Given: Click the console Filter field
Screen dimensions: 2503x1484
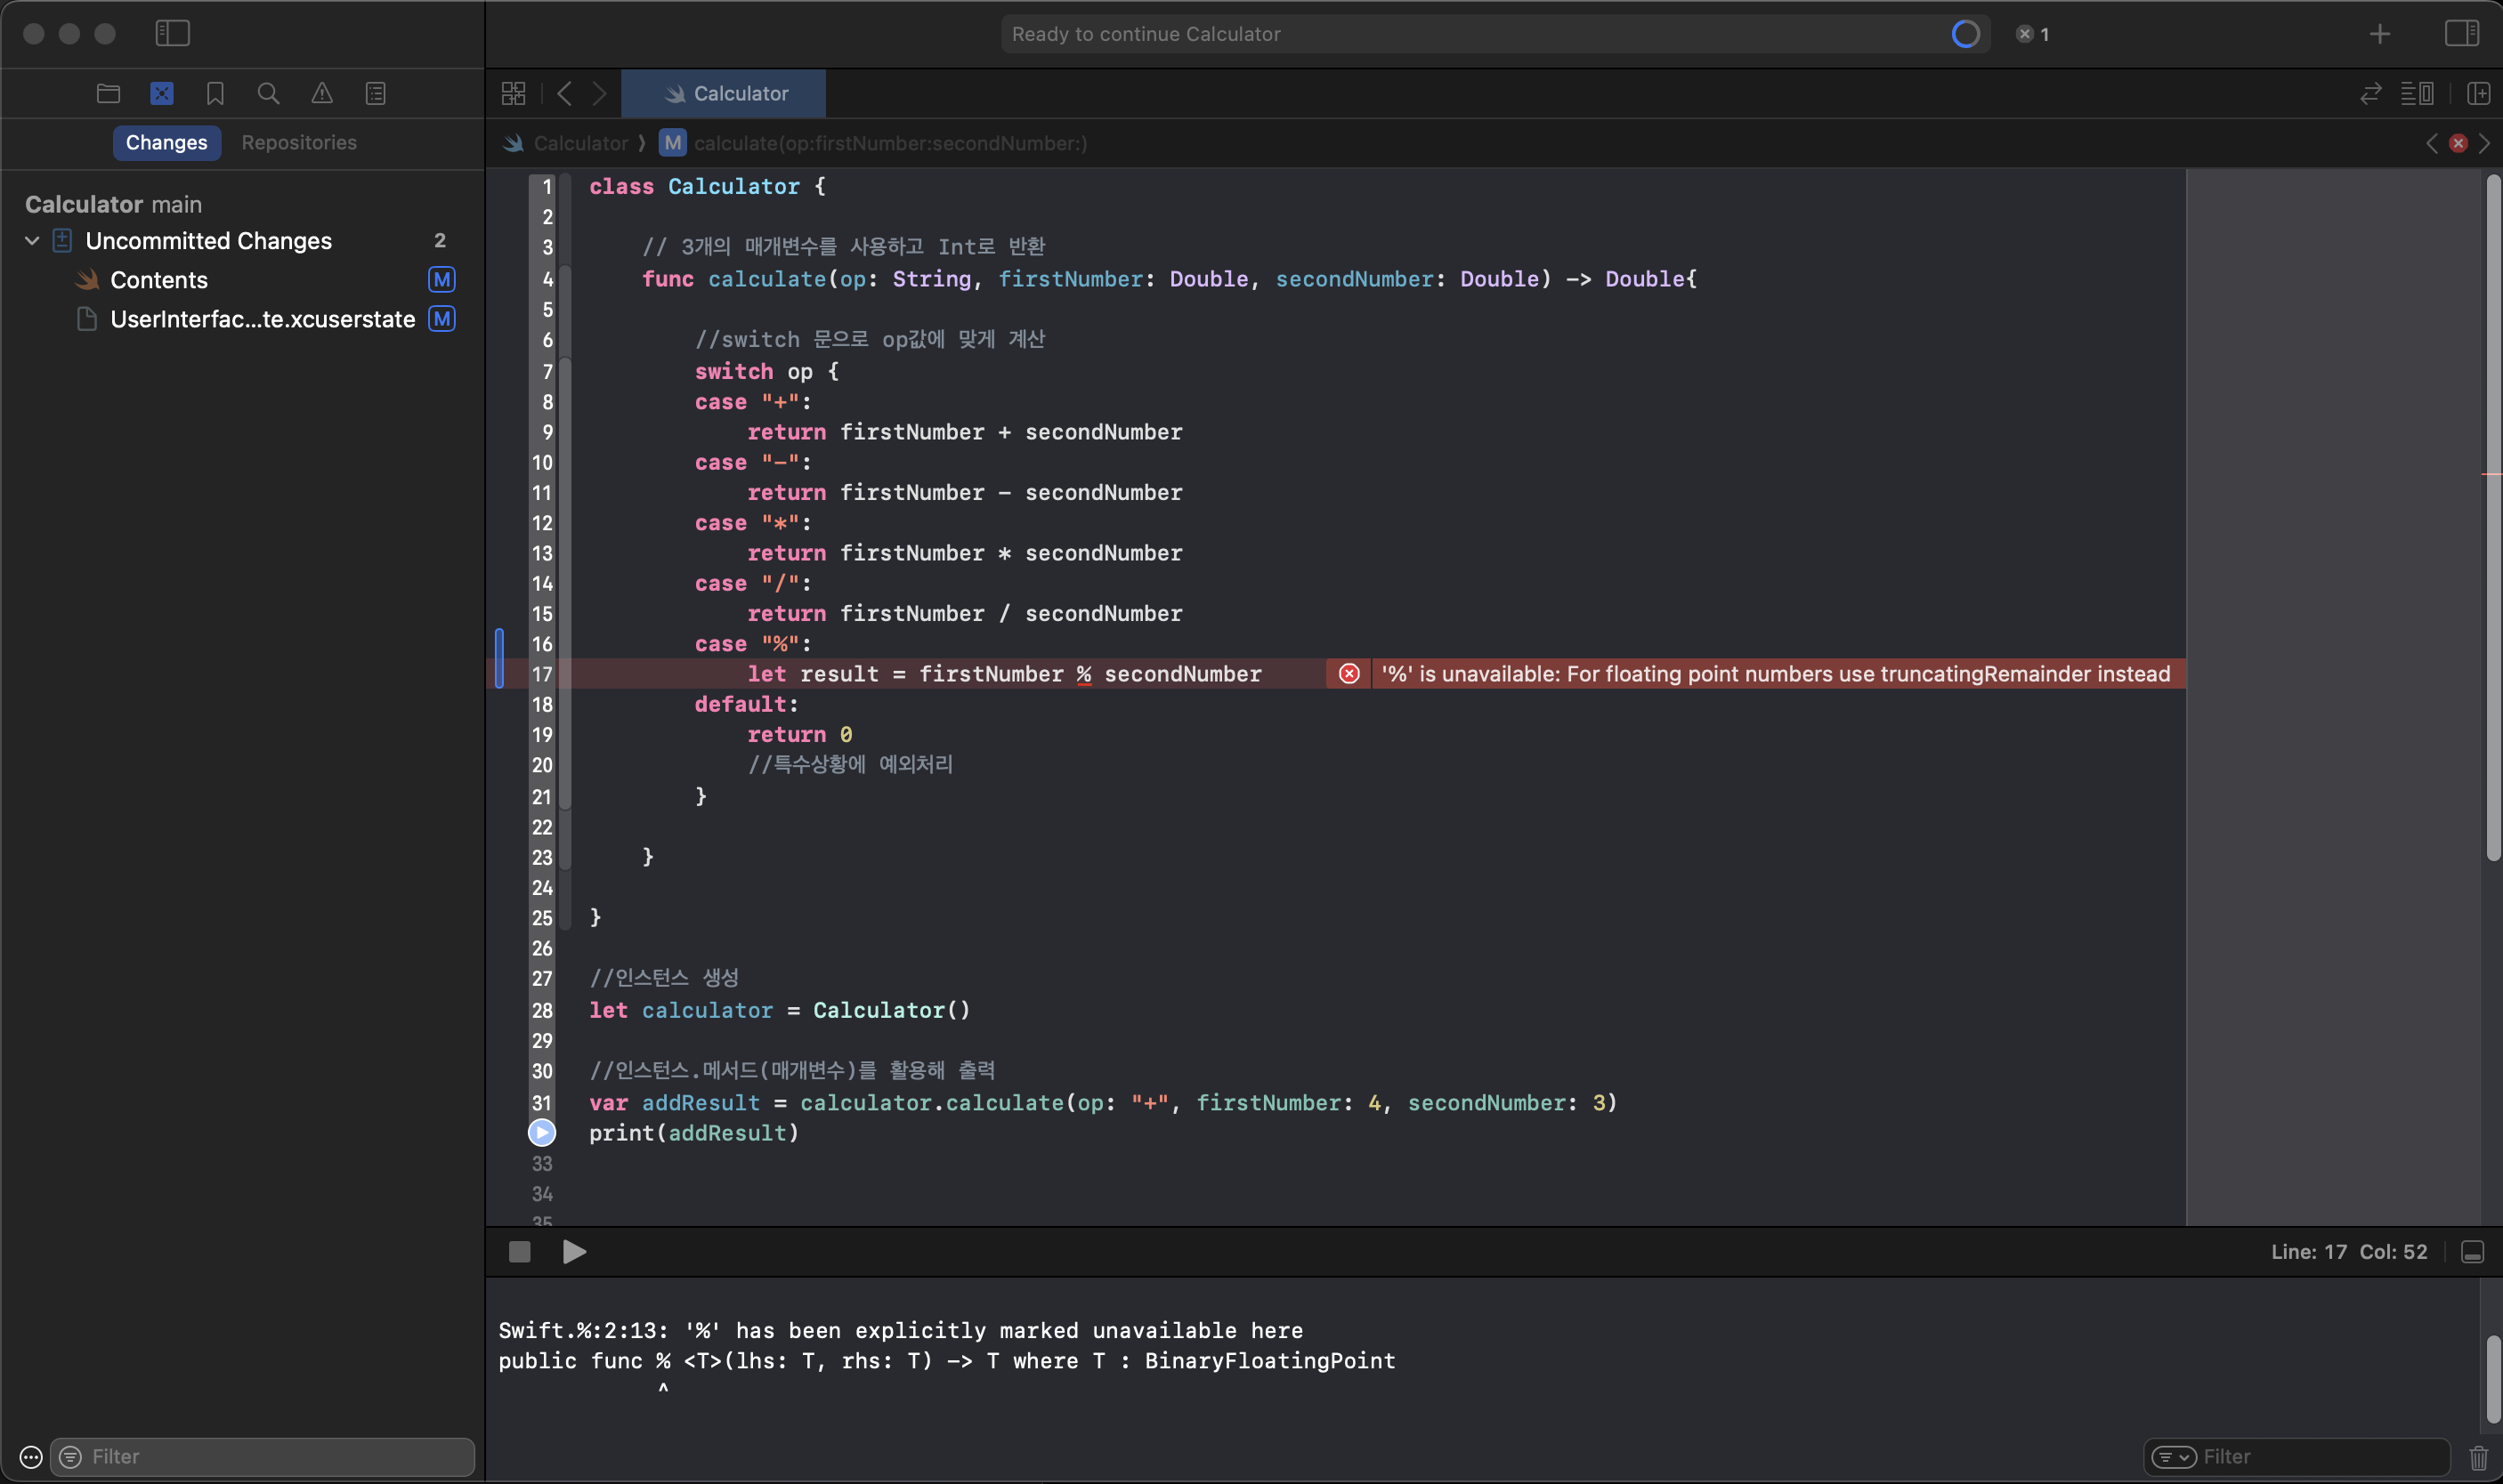Looking at the screenshot, I should tap(2296, 1456).
